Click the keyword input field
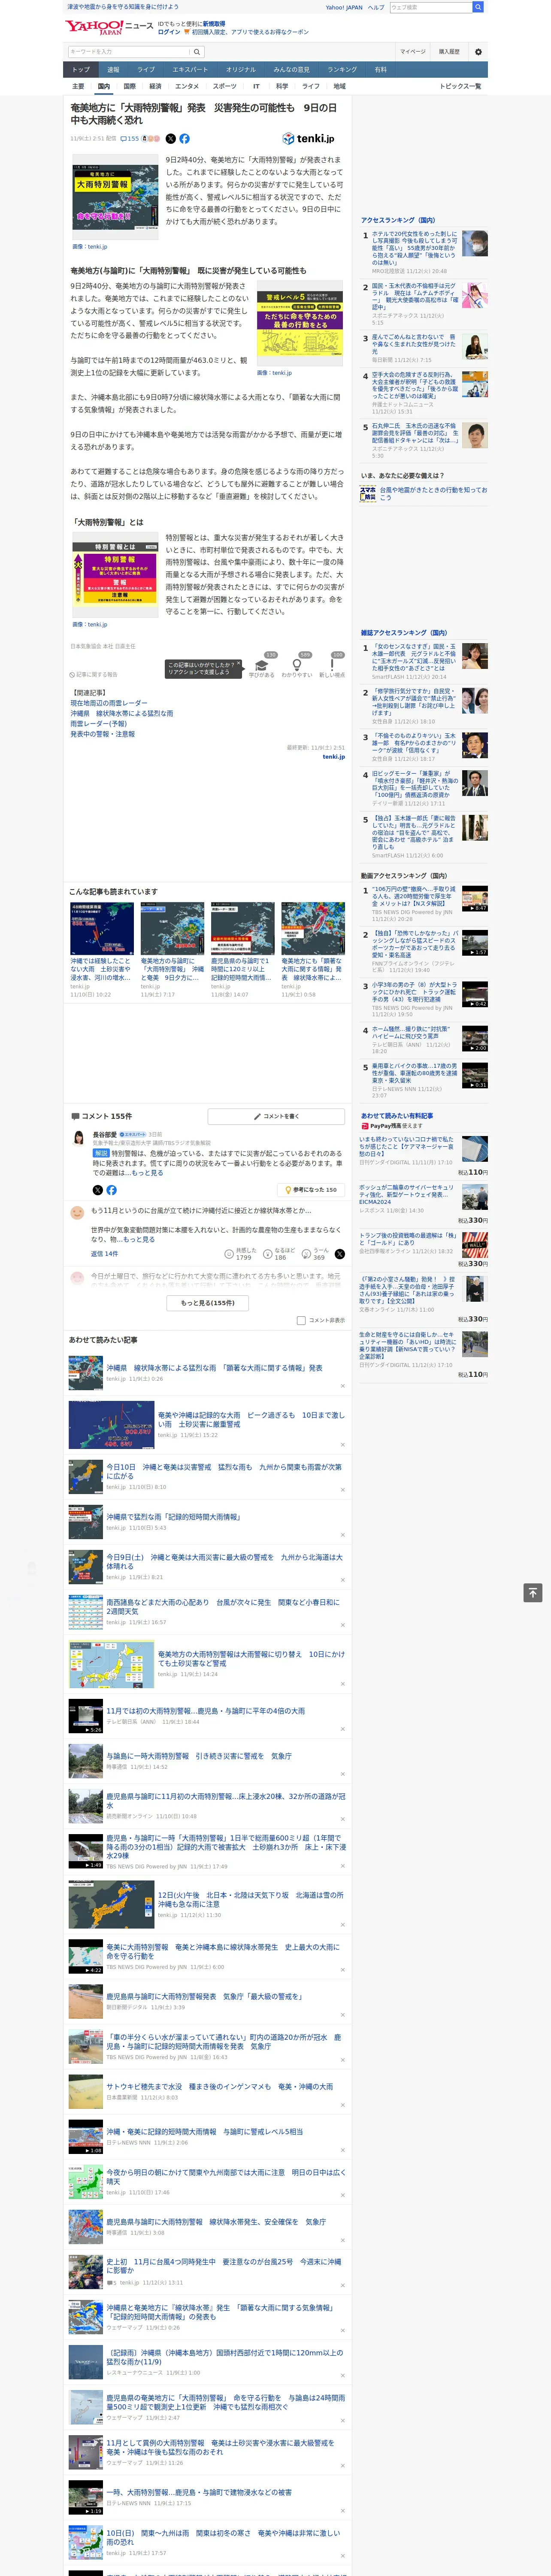Viewport: 551px width, 2576px height. 129,51
